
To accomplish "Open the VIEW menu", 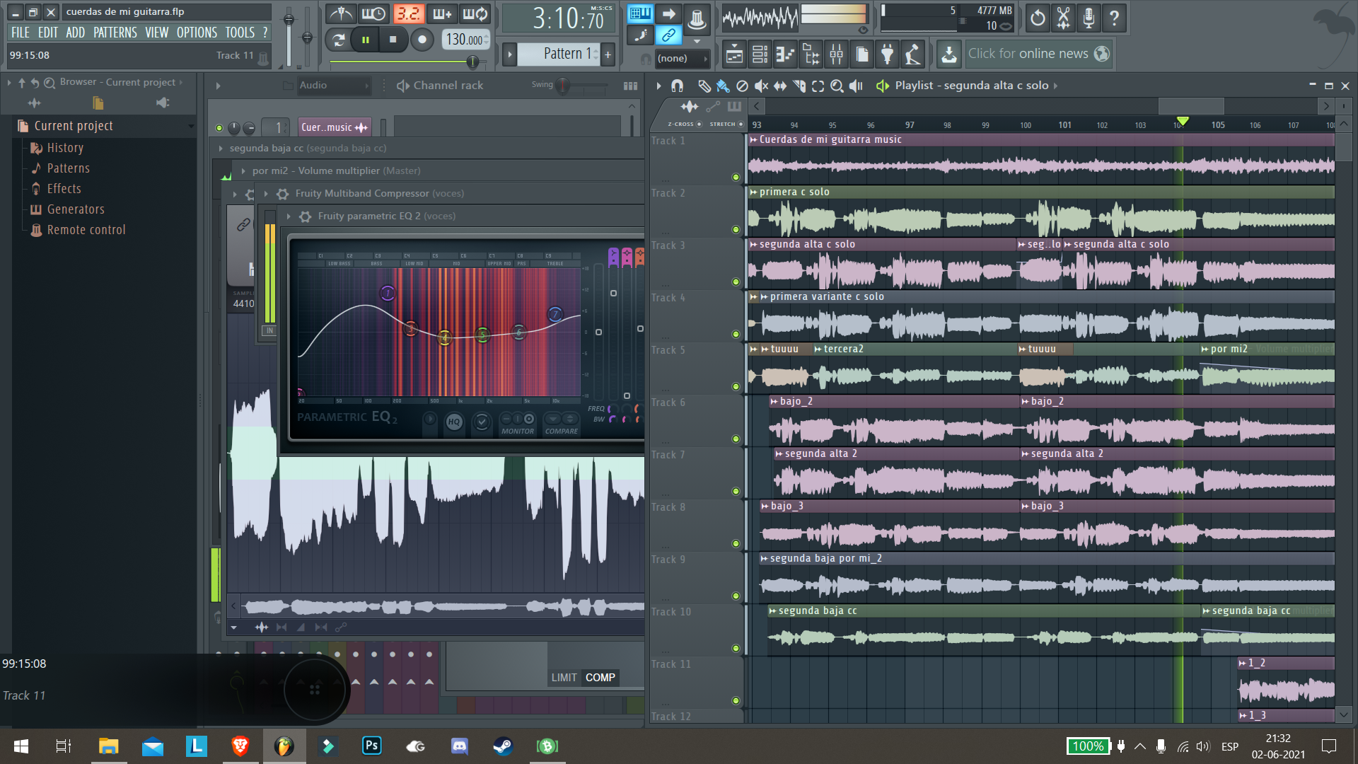I will click(157, 33).
